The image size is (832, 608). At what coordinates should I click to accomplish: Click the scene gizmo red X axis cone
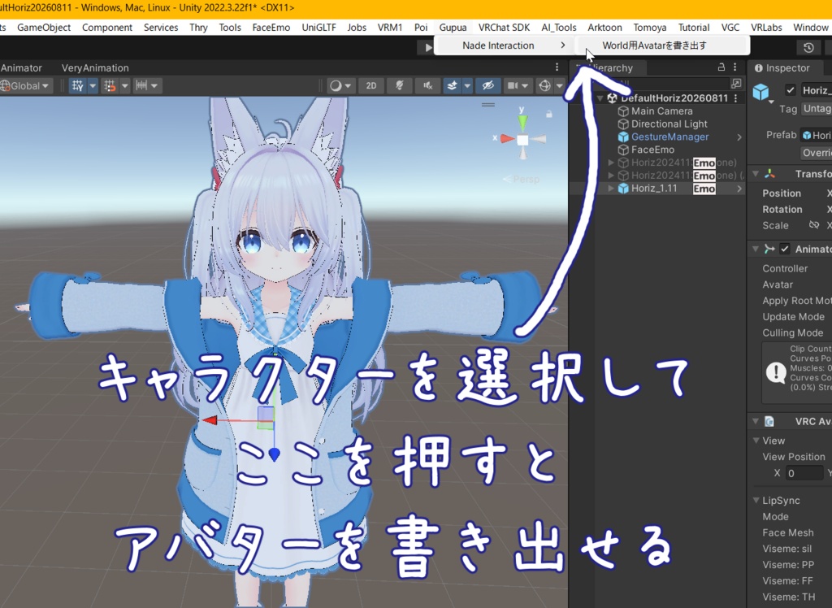click(x=507, y=139)
